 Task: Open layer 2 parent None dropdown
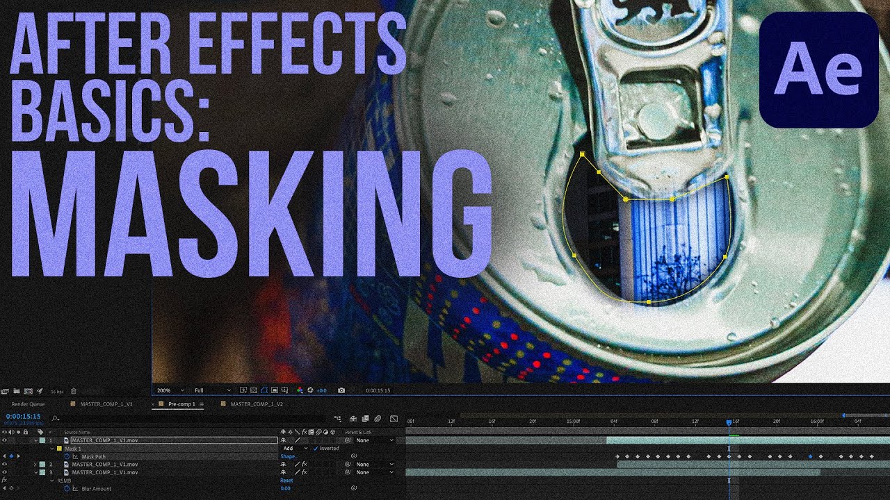[x=375, y=464]
